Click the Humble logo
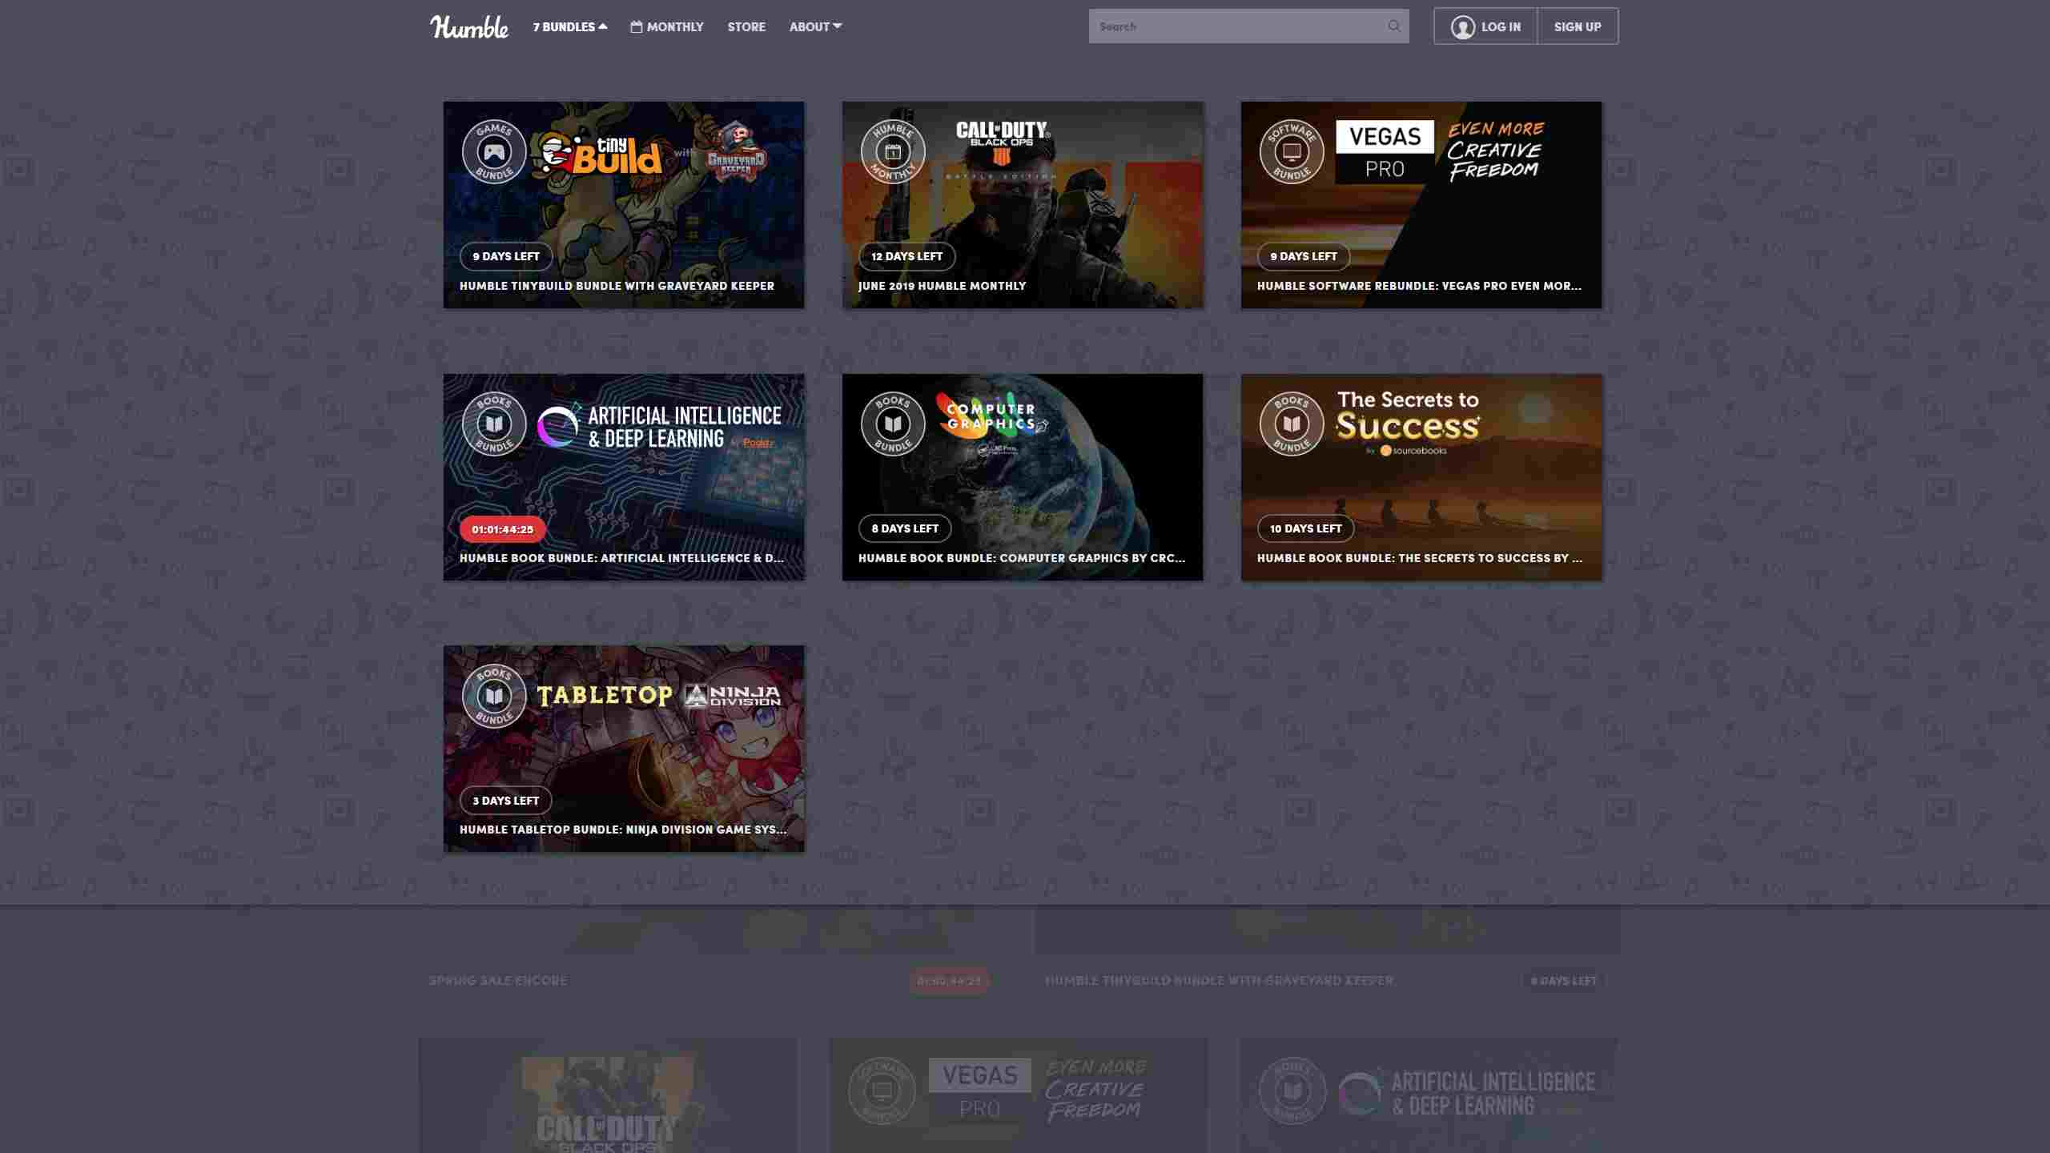This screenshot has height=1153, width=2050. pyautogui.click(x=468, y=26)
